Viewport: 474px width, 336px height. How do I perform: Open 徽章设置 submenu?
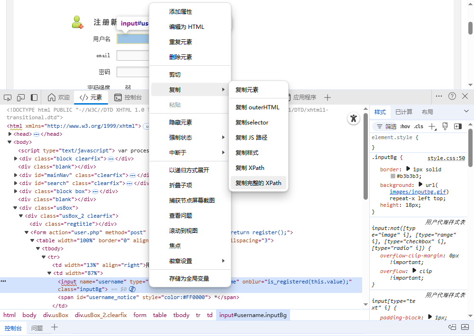[190, 261]
